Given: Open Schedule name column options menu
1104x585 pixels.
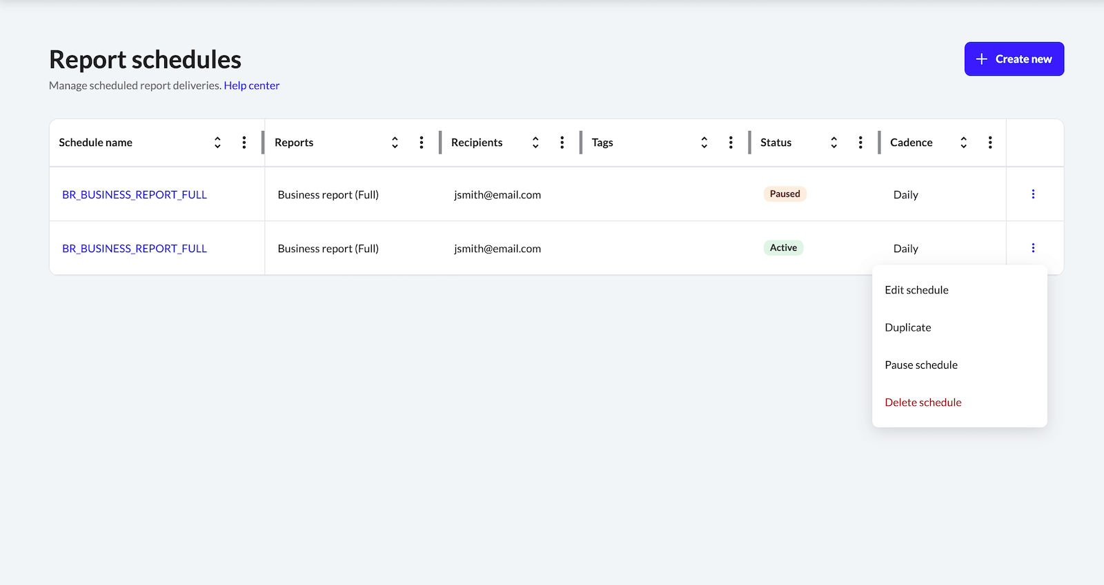Looking at the screenshot, I should 244,143.
